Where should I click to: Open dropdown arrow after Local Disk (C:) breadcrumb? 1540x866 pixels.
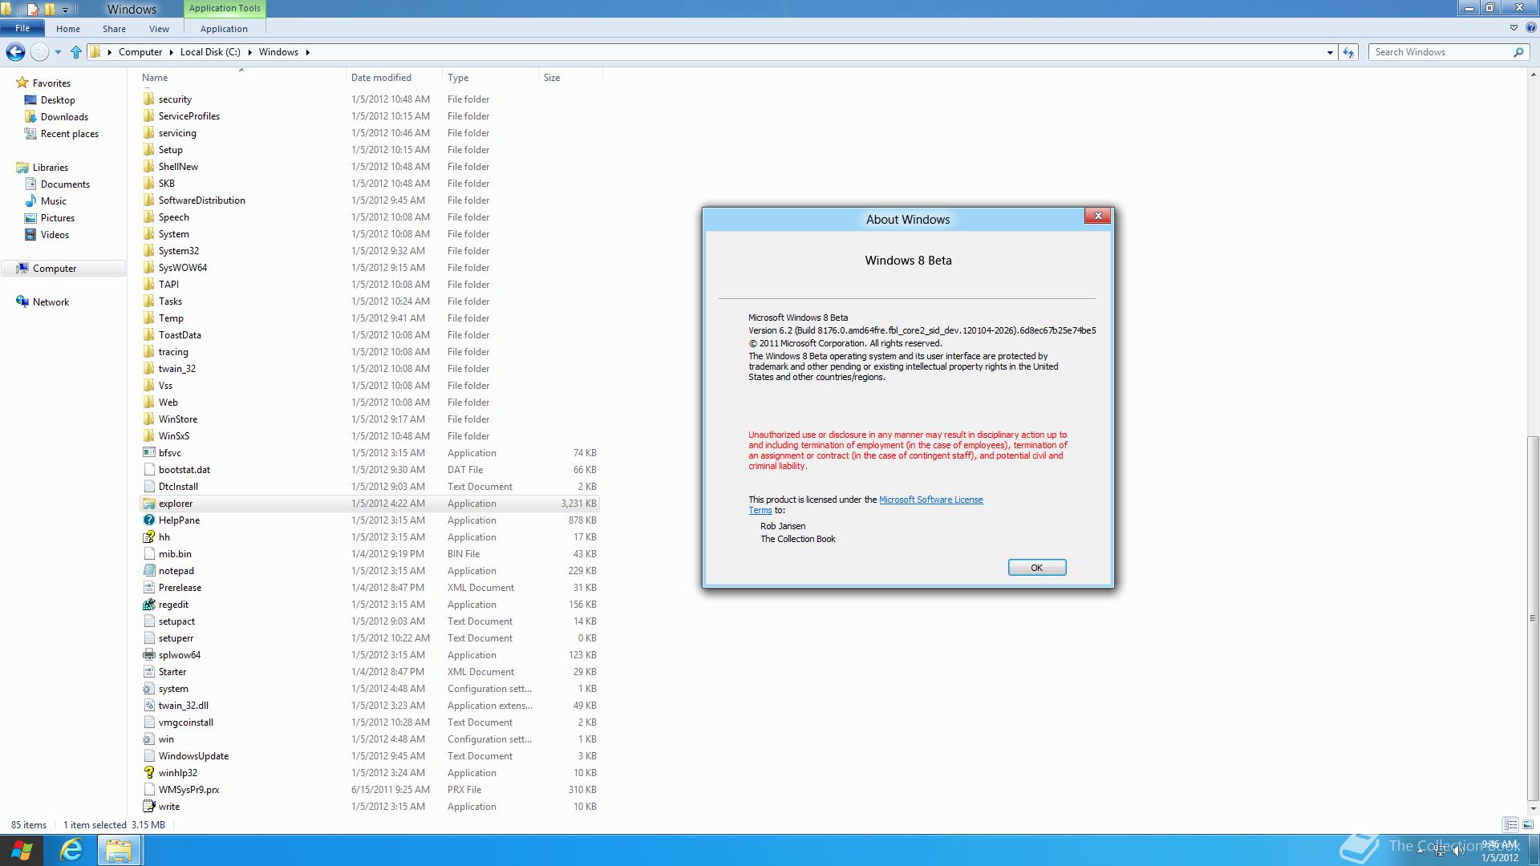(x=249, y=52)
